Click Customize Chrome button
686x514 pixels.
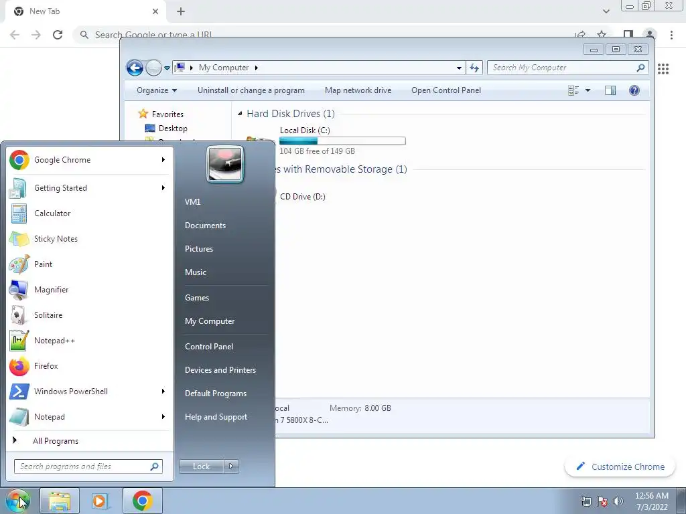pos(620,466)
